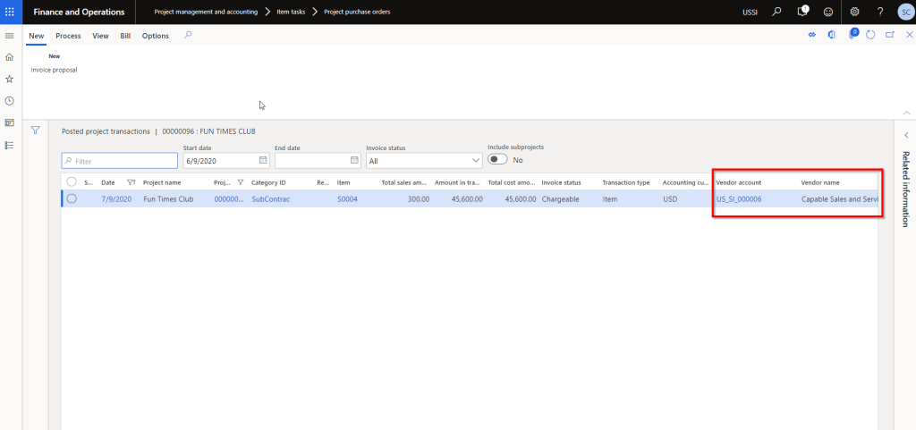Image resolution: width=916 pixels, height=430 pixels.
Task: Expand the Related information panel
Action: [x=905, y=135]
